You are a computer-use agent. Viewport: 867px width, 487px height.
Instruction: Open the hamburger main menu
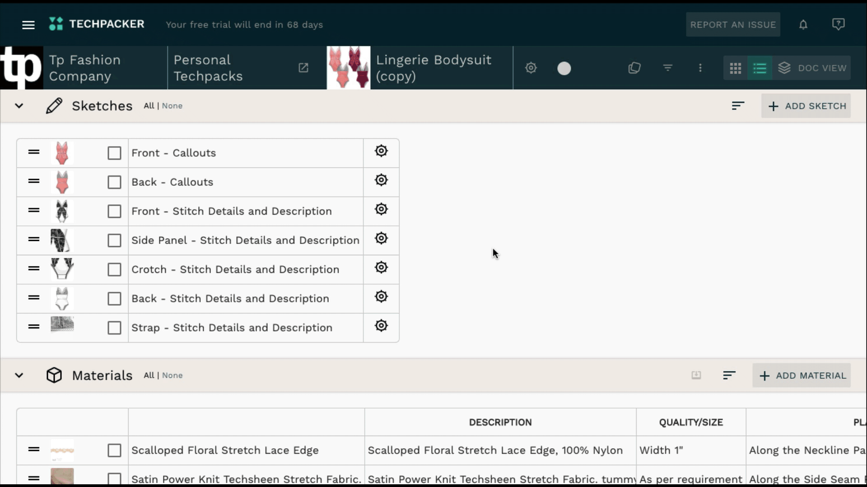pos(28,25)
